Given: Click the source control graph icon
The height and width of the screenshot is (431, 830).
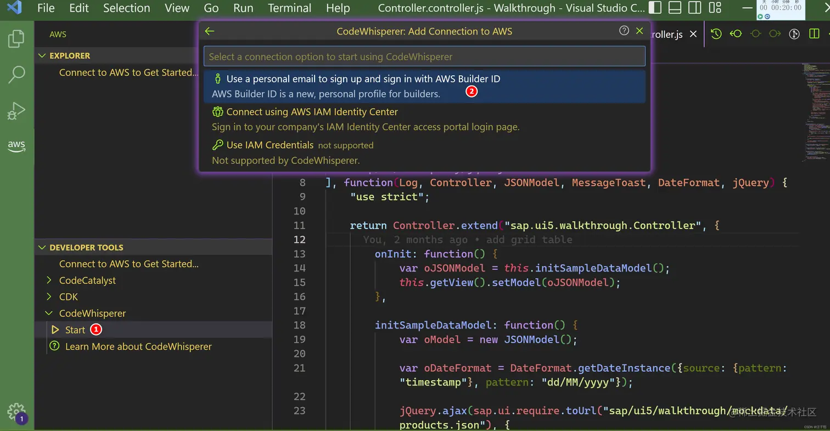Looking at the screenshot, I should point(794,34).
